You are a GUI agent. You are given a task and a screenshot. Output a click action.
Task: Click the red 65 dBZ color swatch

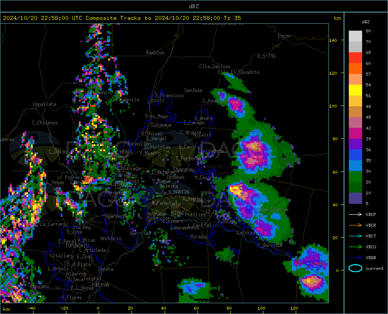click(355, 58)
